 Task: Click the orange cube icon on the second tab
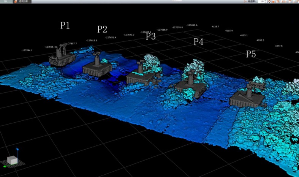point(16,2)
